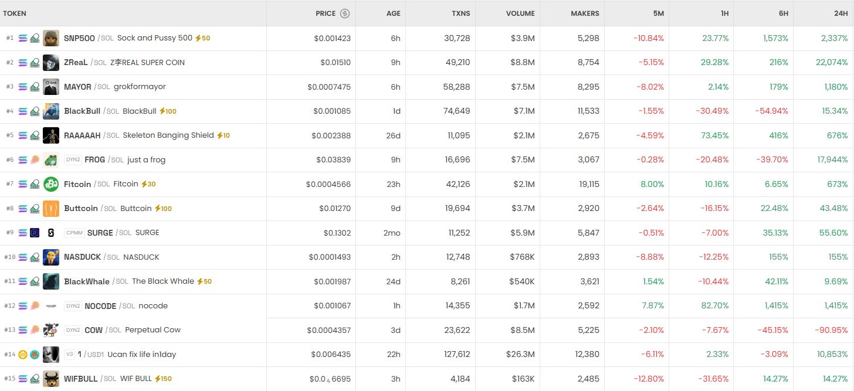Click the BNB chain icon in row 14

23,355
